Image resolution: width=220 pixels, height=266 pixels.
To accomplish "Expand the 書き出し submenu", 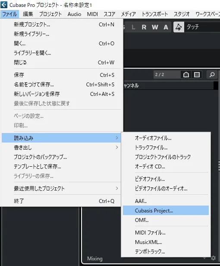I will (x=61, y=147).
